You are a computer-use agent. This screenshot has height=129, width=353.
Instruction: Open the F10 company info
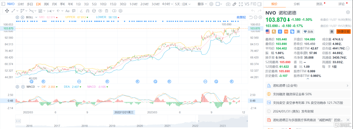pos(254,4)
